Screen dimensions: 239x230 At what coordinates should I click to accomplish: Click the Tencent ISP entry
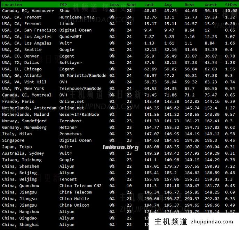coord(68,179)
